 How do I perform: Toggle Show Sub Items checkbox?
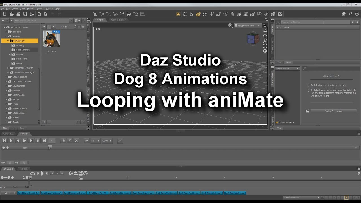(277, 122)
